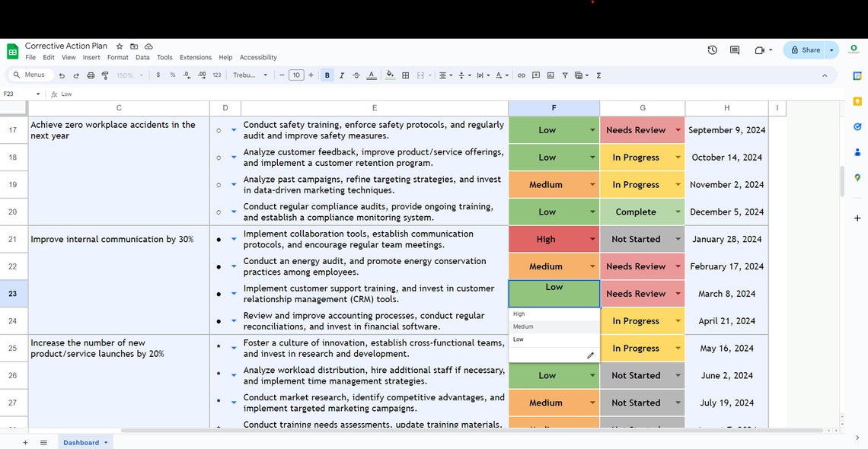This screenshot has width=868, height=449.
Task: Expand the Needs Review status dropdown in row 22
Action: (678, 266)
